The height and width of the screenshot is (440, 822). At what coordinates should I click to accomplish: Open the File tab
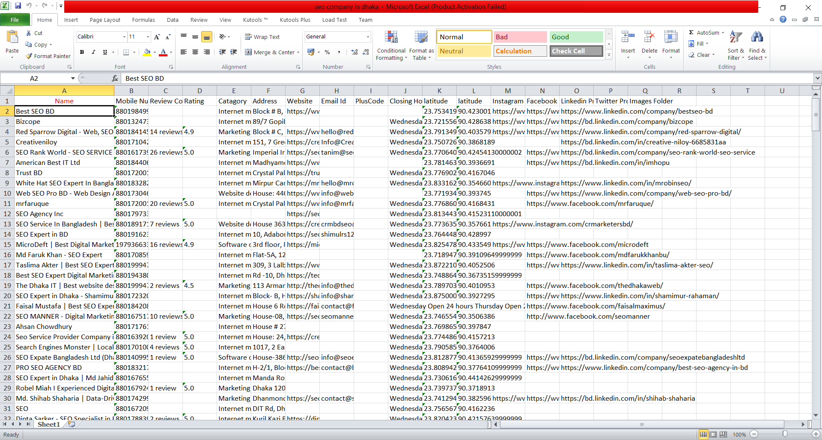(x=15, y=20)
